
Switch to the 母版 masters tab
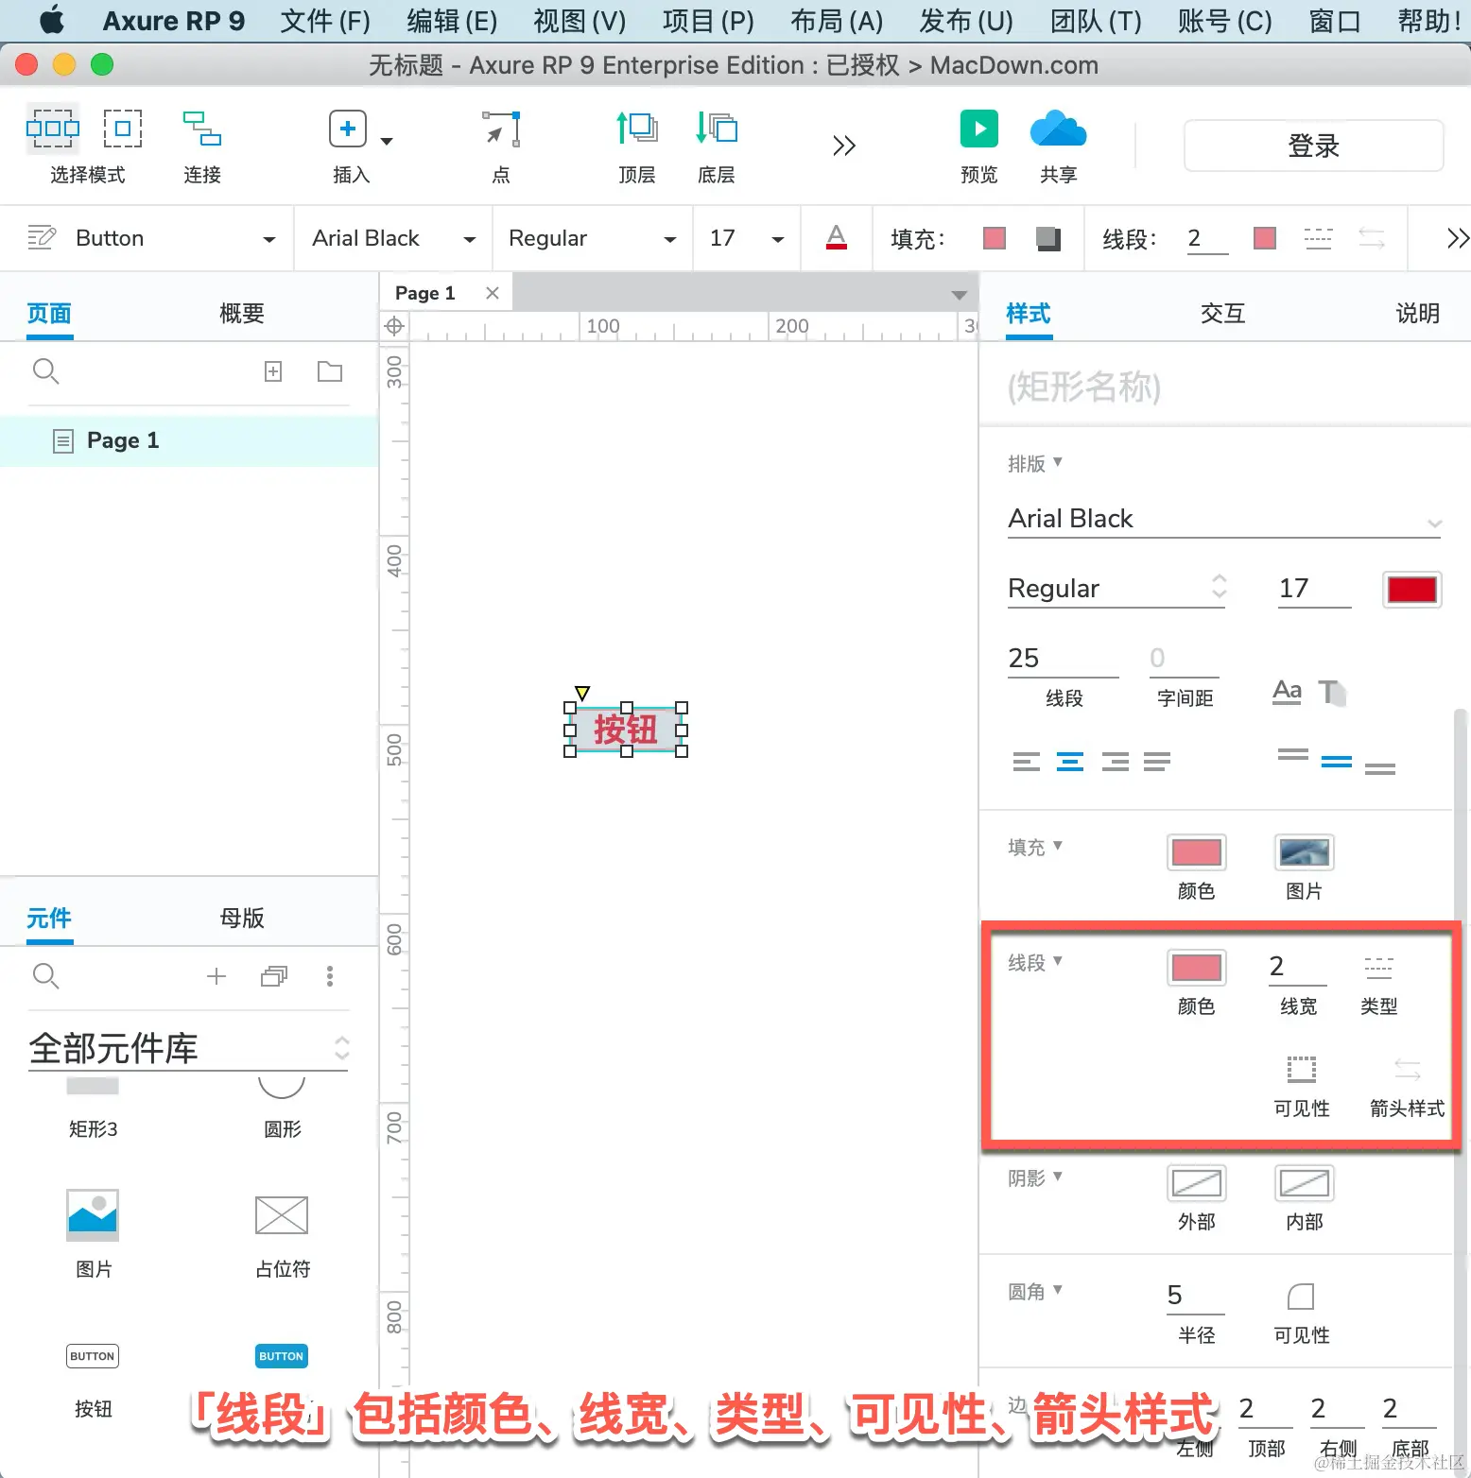click(x=241, y=918)
